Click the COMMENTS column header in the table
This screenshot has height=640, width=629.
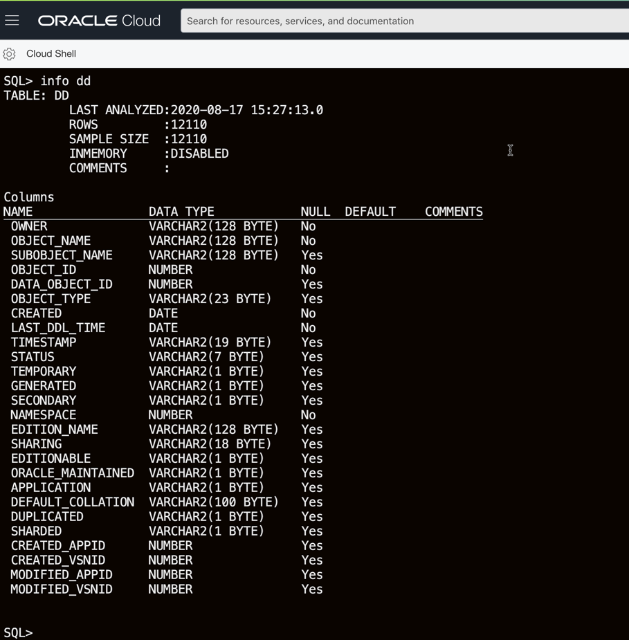[x=454, y=212]
